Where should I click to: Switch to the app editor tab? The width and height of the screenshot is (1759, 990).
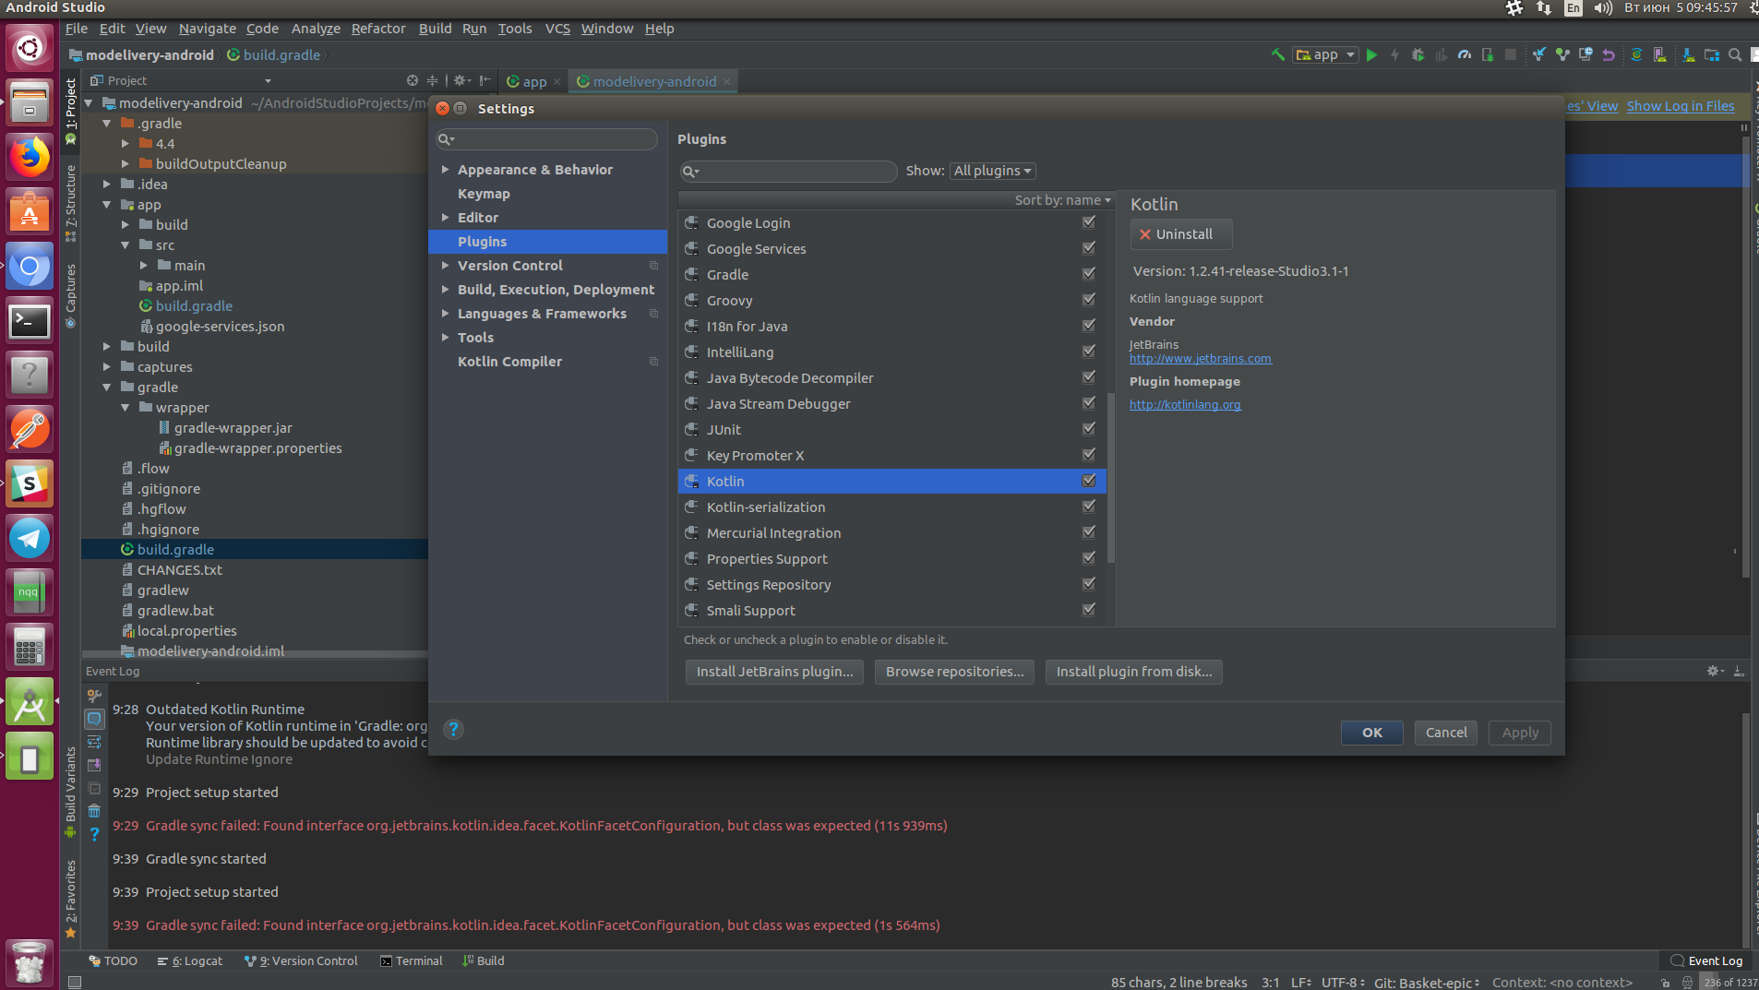tap(533, 81)
